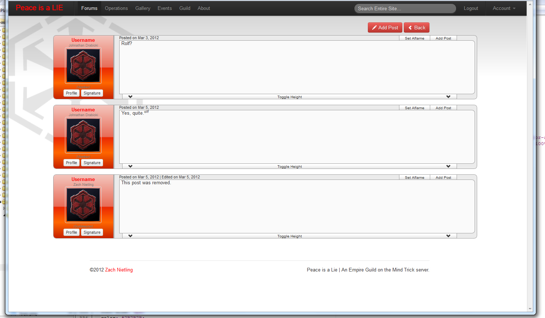Click the right down-chevron under the third post

pyautogui.click(x=448, y=236)
